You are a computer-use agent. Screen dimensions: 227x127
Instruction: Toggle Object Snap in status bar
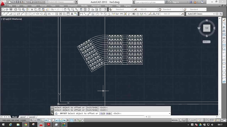pos(50,120)
